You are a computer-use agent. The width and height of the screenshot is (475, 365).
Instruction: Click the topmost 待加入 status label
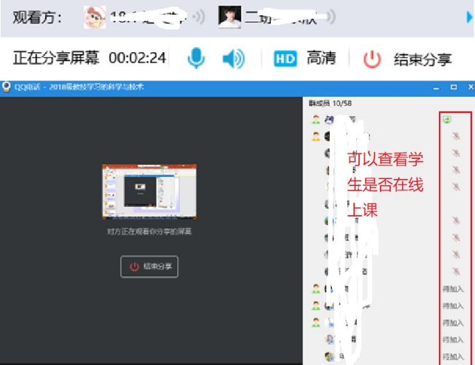(x=453, y=289)
